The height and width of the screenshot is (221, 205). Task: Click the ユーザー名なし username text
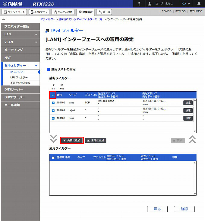coord(164,4)
